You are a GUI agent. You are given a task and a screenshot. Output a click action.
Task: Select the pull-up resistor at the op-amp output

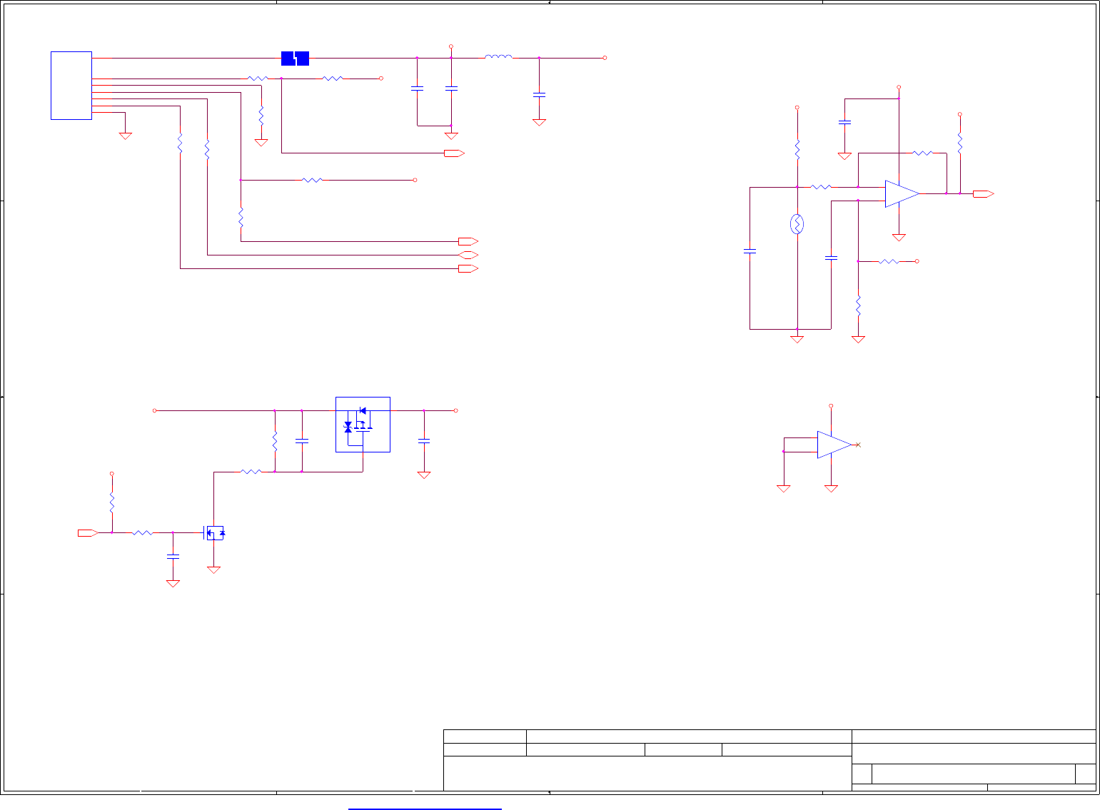click(x=960, y=143)
